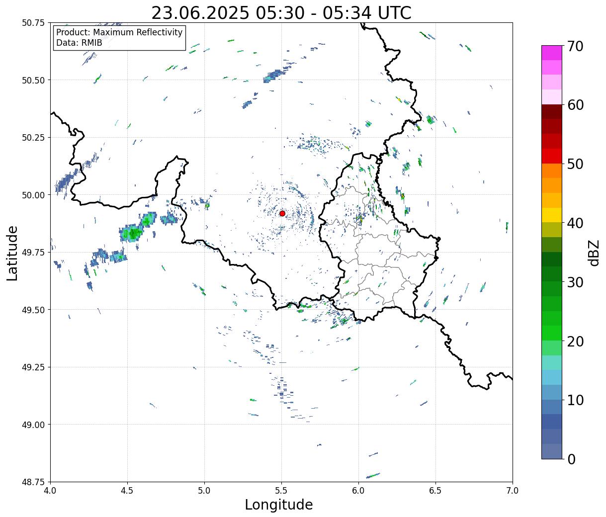
Task: Click the green rain cell near longitude 4.5
Action: (133, 233)
